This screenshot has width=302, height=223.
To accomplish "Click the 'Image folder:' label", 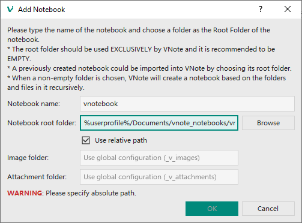I will pyautogui.click(x=28, y=158).
